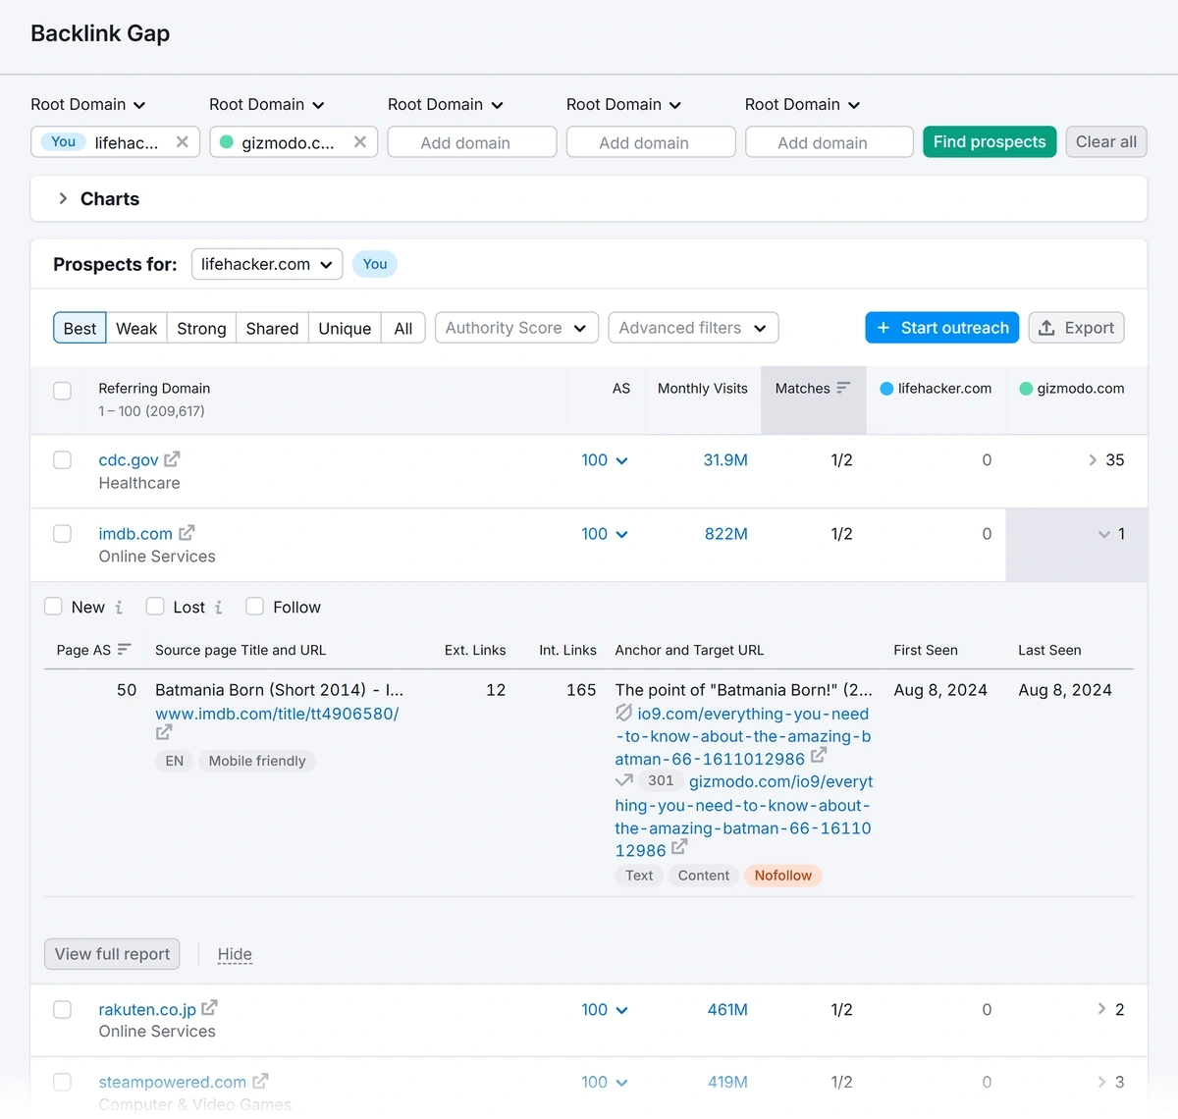Image resolution: width=1178 pixels, height=1119 pixels.
Task: Open the Advanced filters dropdown
Action: [x=693, y=328]
